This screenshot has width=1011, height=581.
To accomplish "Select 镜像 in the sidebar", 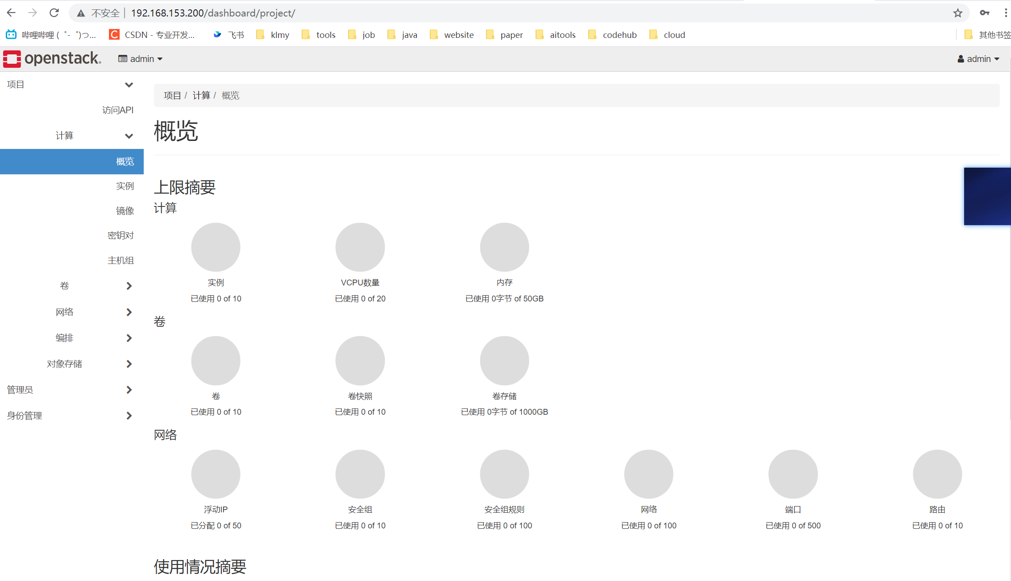I will [125, 210].
